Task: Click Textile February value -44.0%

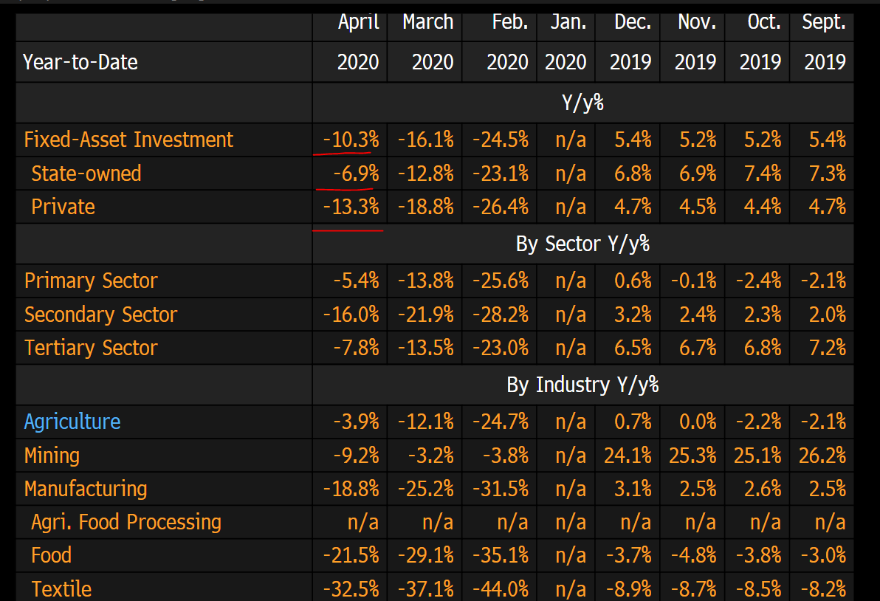Action: pyautogui.click(x=501, y=589)
